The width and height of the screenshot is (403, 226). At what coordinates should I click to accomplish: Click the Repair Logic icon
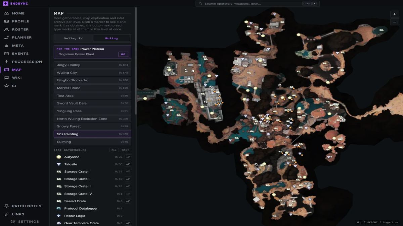click(x=59, y=216)
